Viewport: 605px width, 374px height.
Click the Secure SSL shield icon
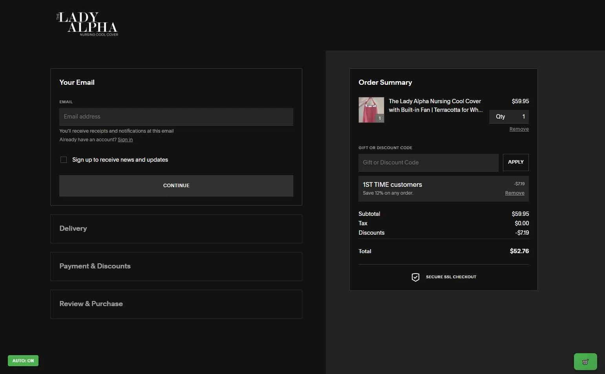tap(415, 277)
